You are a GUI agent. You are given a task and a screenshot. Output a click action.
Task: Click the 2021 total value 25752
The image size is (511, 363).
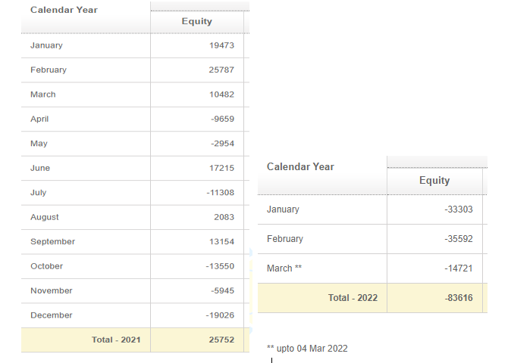221,340
